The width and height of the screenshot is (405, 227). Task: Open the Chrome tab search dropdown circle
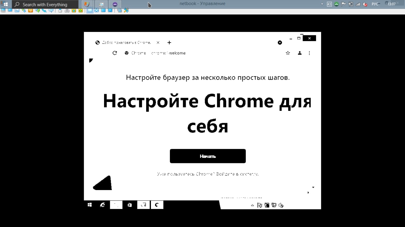click(280, 43)
